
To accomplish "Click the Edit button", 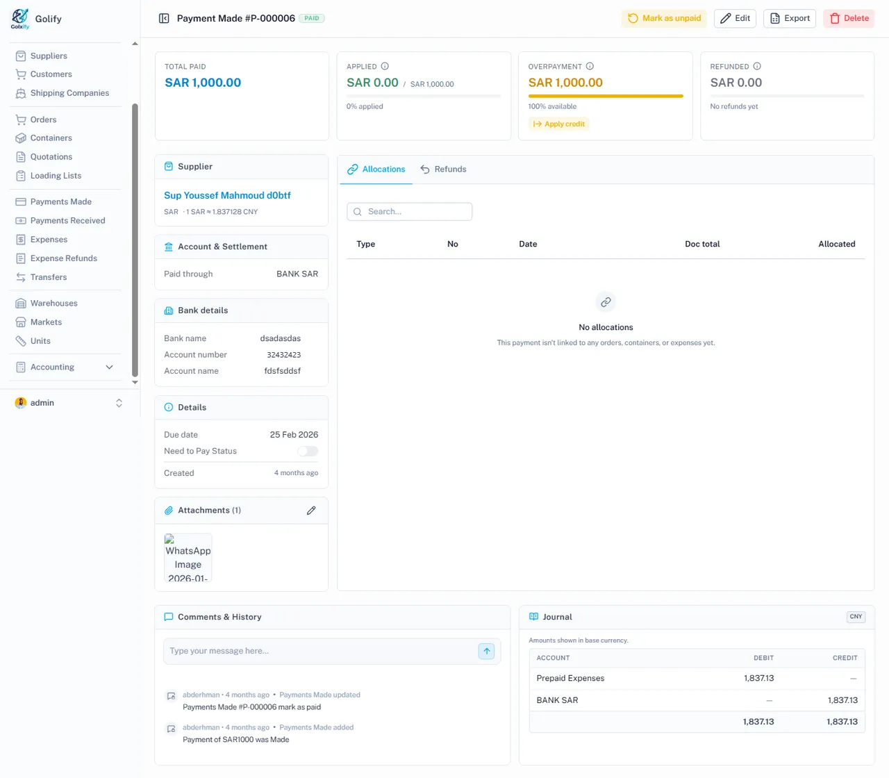I will pos(735,19).
